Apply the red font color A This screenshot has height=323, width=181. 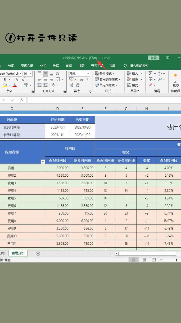coord(15,85)
